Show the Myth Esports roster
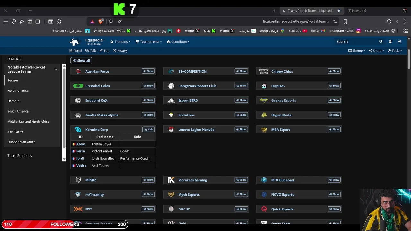411x231 pixels. click(241, 194)
